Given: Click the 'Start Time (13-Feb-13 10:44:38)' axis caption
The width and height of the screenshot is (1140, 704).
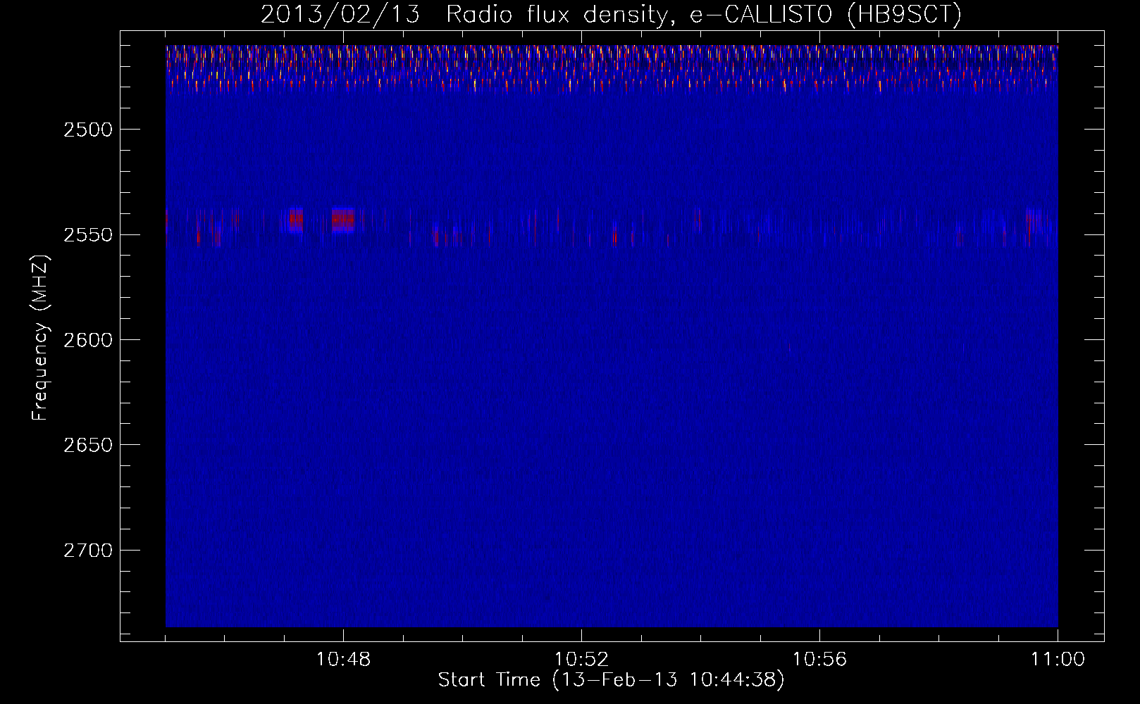Looking at the screenshot, I should click(611, 680).
